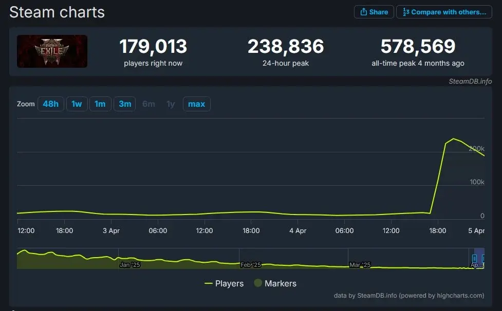
Task: Set chart zoom to 1w
Action: [x=77, y=104]
